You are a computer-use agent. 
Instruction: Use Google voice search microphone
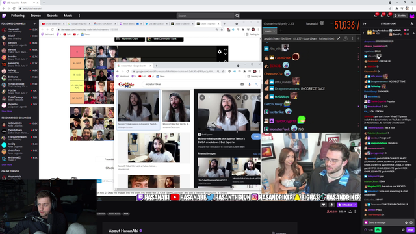[x=249, y=84]
